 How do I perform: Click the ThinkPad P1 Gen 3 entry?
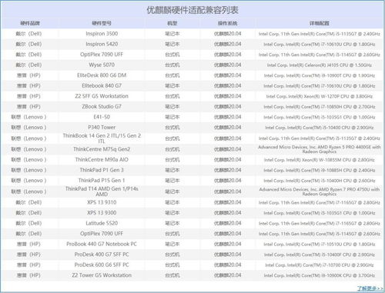102,170
